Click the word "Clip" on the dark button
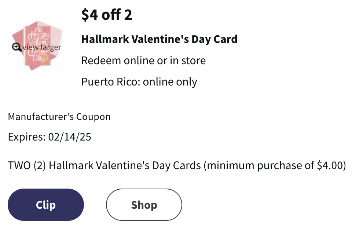 [46, 205]
